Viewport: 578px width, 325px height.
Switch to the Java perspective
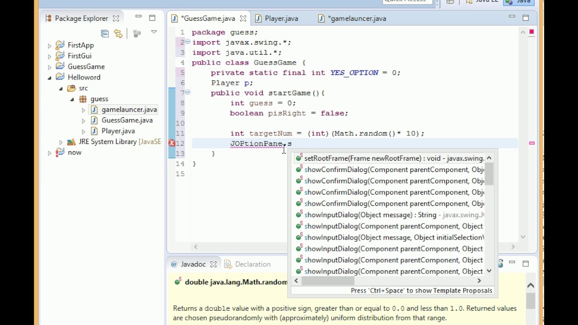(x=518, y=2)
